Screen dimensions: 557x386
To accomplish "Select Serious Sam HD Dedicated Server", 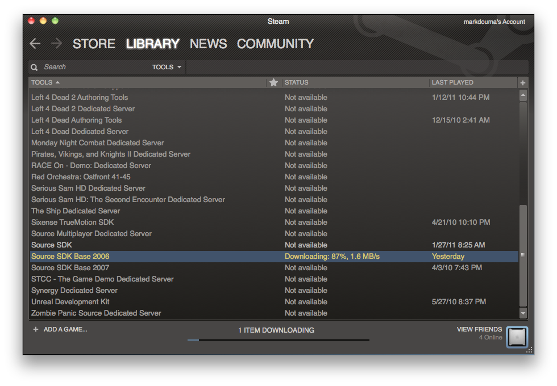I will tap(274, 188).
